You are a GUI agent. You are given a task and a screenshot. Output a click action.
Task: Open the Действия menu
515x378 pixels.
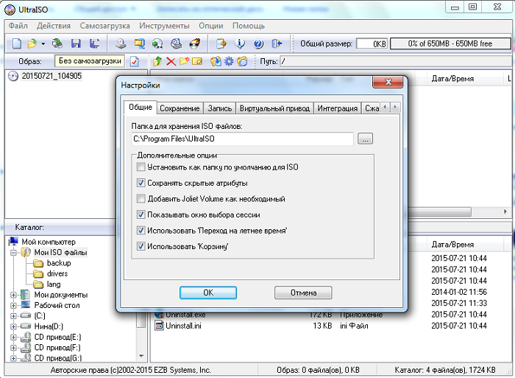point(54,26)
